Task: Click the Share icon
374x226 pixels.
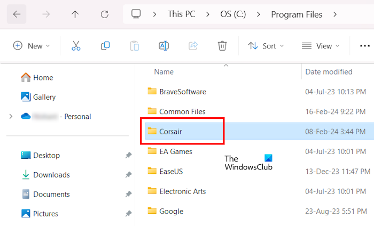Action: (193, 46)
